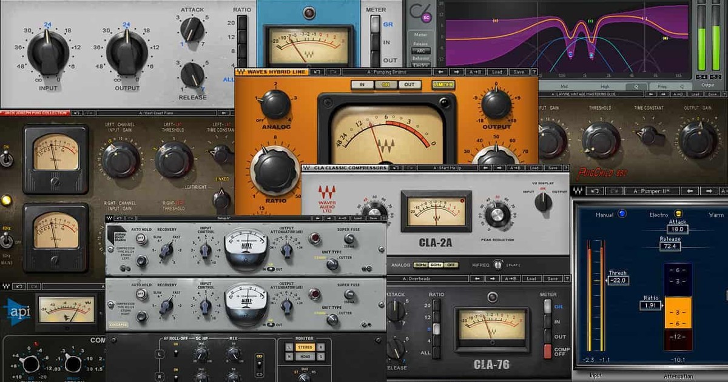Open help question mark in CLA-76 Overheads toolbar
Viewport: 728px width, 382px height.
point(567,279)
